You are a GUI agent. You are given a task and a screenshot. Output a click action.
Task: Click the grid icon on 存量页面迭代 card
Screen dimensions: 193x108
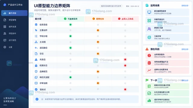coord(149,21)
